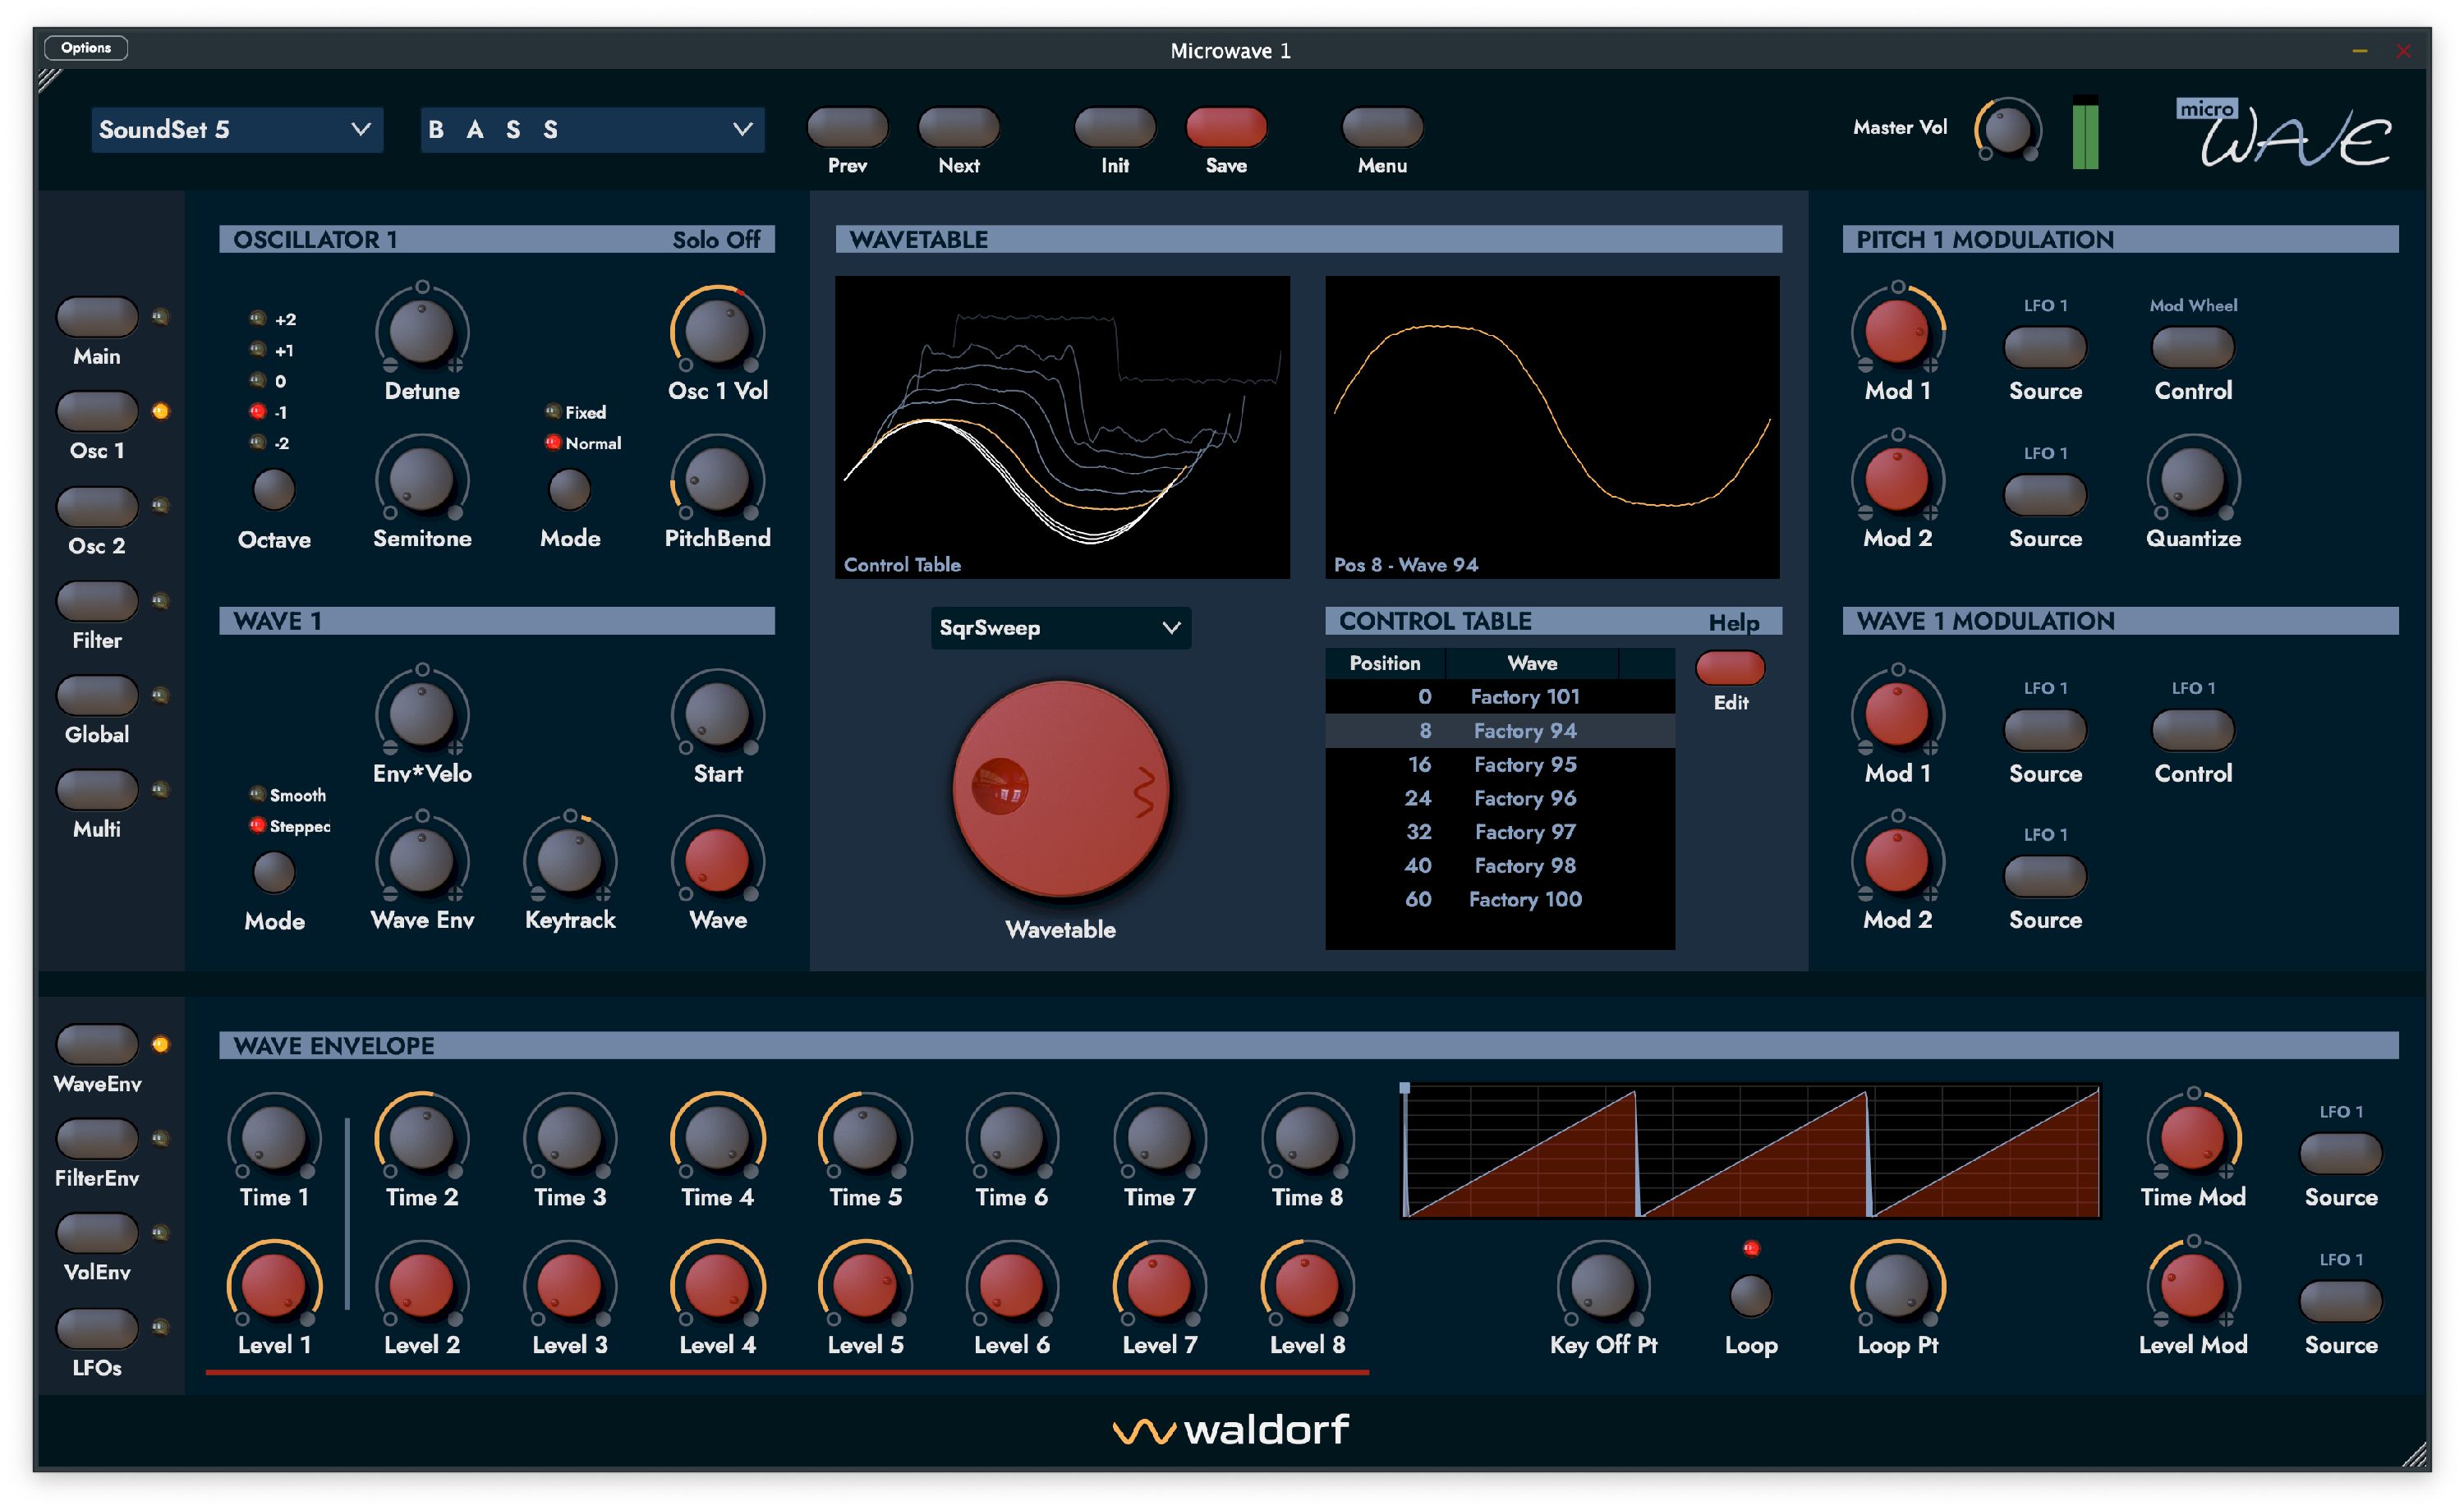Click the Start knob in Wave 1
Screen dimensions: 2464x1510
[717, 715]
